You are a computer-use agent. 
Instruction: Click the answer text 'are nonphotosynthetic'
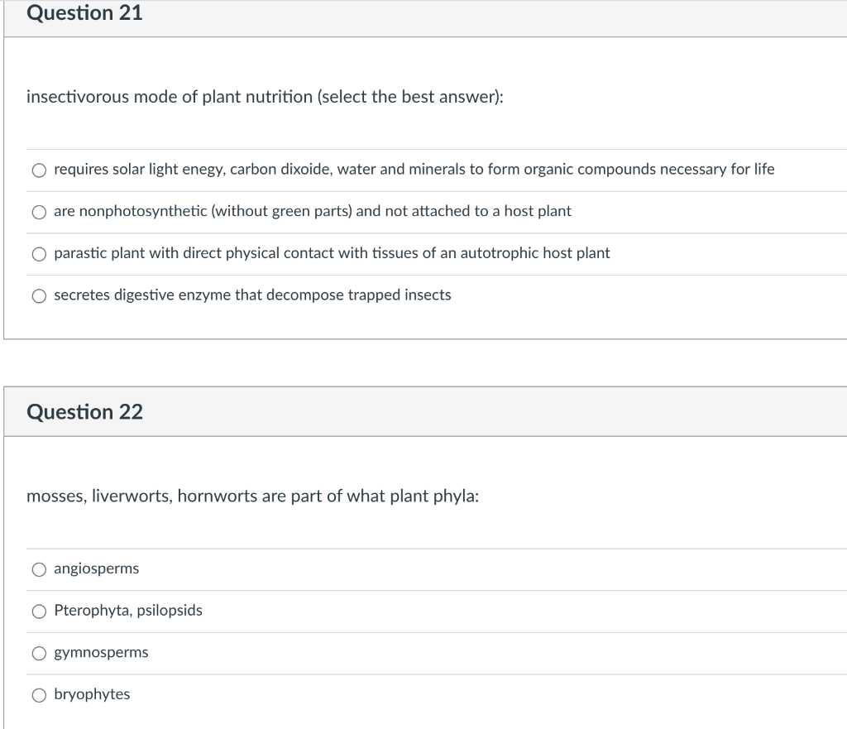coord(312,211)
